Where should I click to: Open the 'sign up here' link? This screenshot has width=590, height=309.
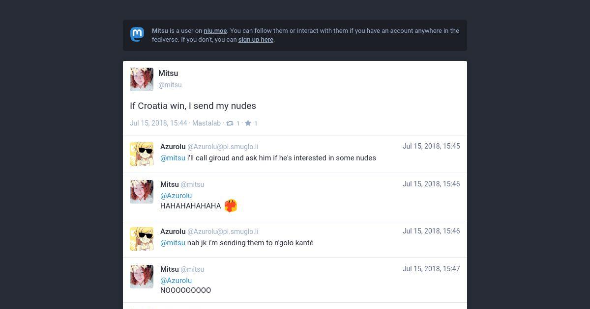point(256,39)
